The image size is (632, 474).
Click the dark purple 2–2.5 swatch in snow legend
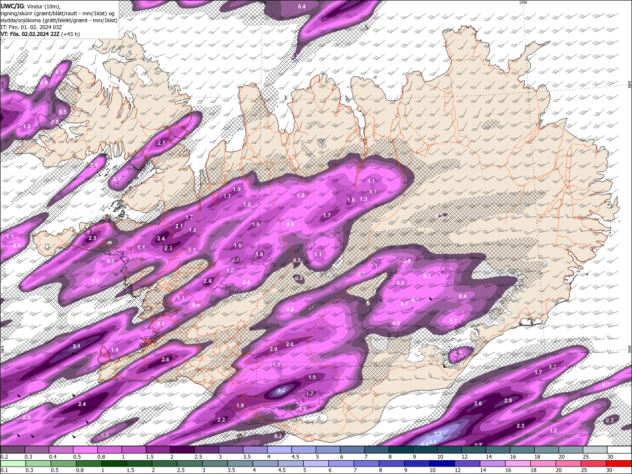[182, 450]
